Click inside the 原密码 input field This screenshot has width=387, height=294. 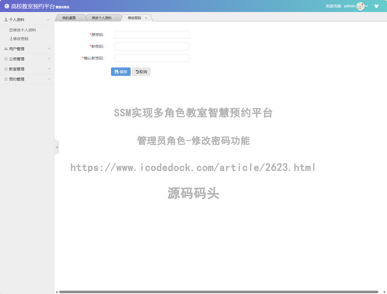(x=152, y=35)
